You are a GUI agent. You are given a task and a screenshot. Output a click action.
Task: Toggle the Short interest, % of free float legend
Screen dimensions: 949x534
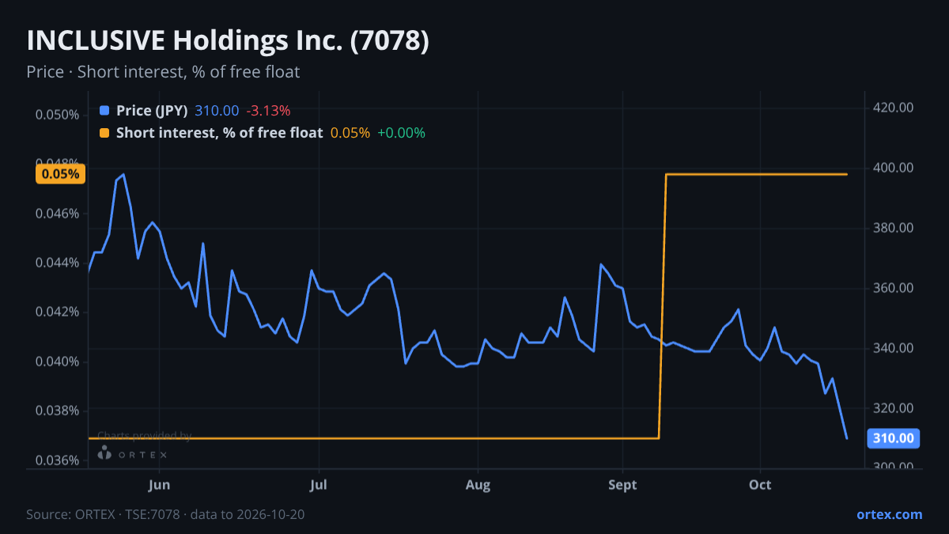(219, 133)
